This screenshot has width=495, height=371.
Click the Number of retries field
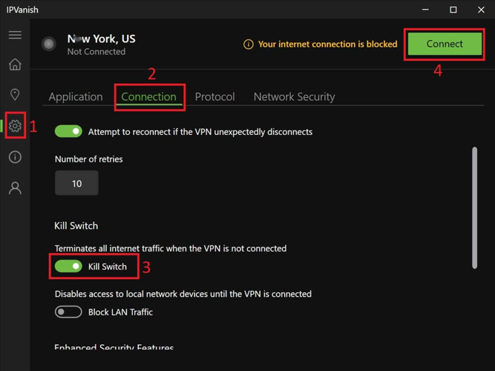click(x=76, y=183)
